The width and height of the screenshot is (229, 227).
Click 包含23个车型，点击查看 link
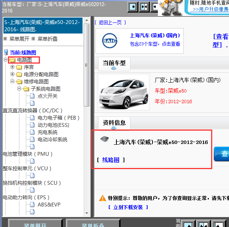[155, 44]
